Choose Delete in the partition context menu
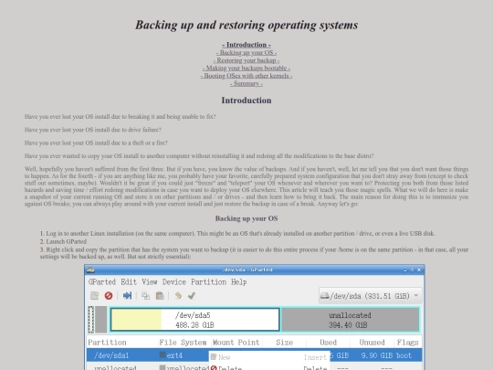 [269, 367]
